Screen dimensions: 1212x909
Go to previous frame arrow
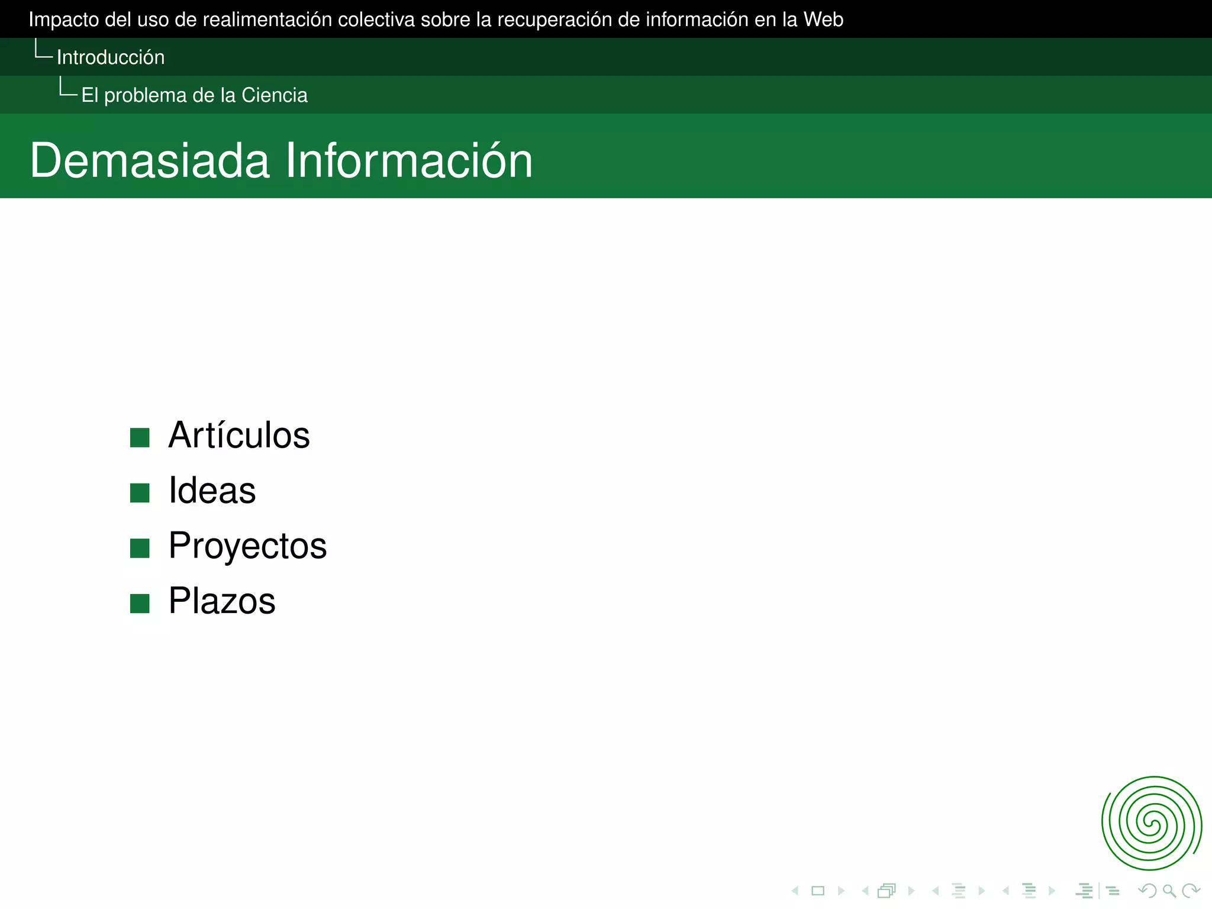point(865,891)
